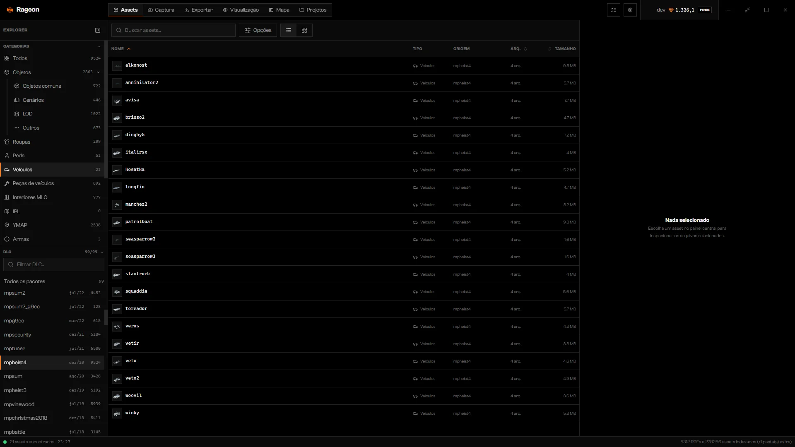This screenshot has height=447, width=795.
Task: Switch to list view mode
Action: pyautogui.click(x=289, y=30)
